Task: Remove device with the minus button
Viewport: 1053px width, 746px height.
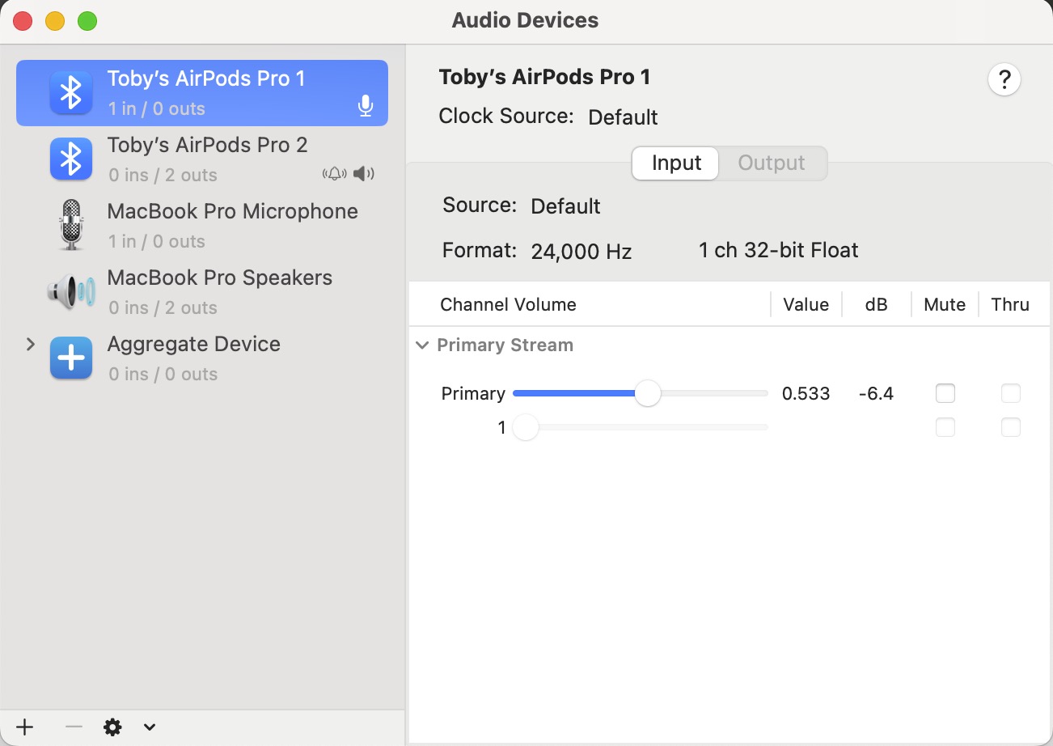Action: point(74,727)
